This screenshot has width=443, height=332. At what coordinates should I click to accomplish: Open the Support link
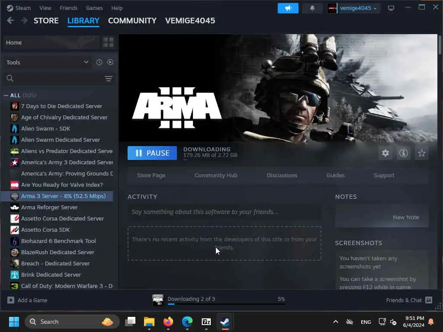point(384,176)
